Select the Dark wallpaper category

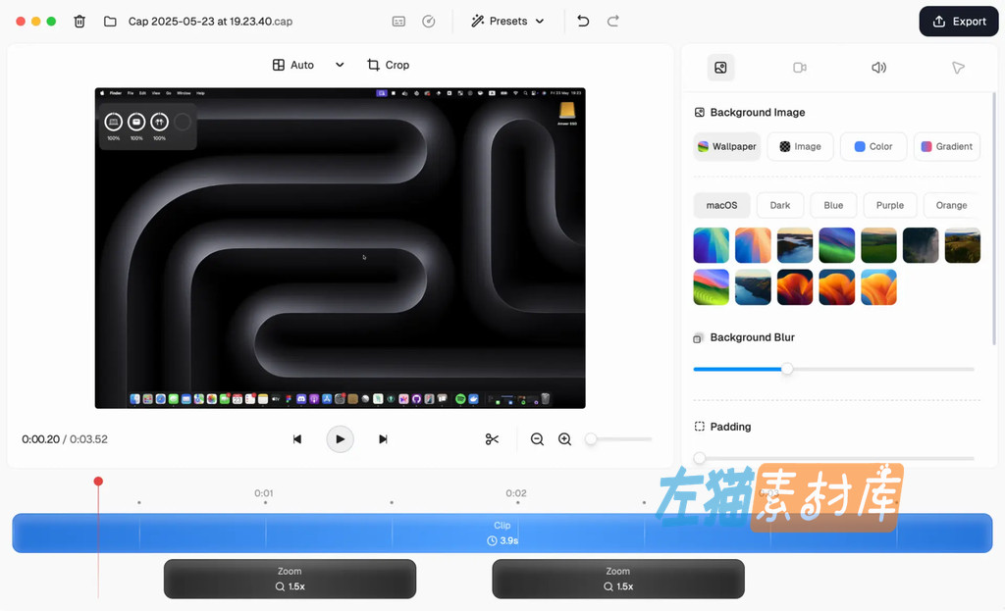pyautogui.click(x=780, y=206)
